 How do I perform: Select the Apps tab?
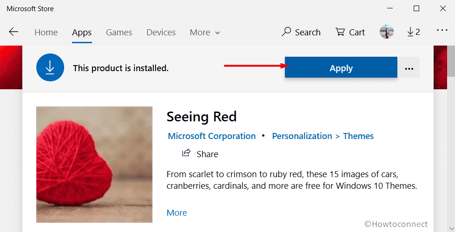[82, 33]
